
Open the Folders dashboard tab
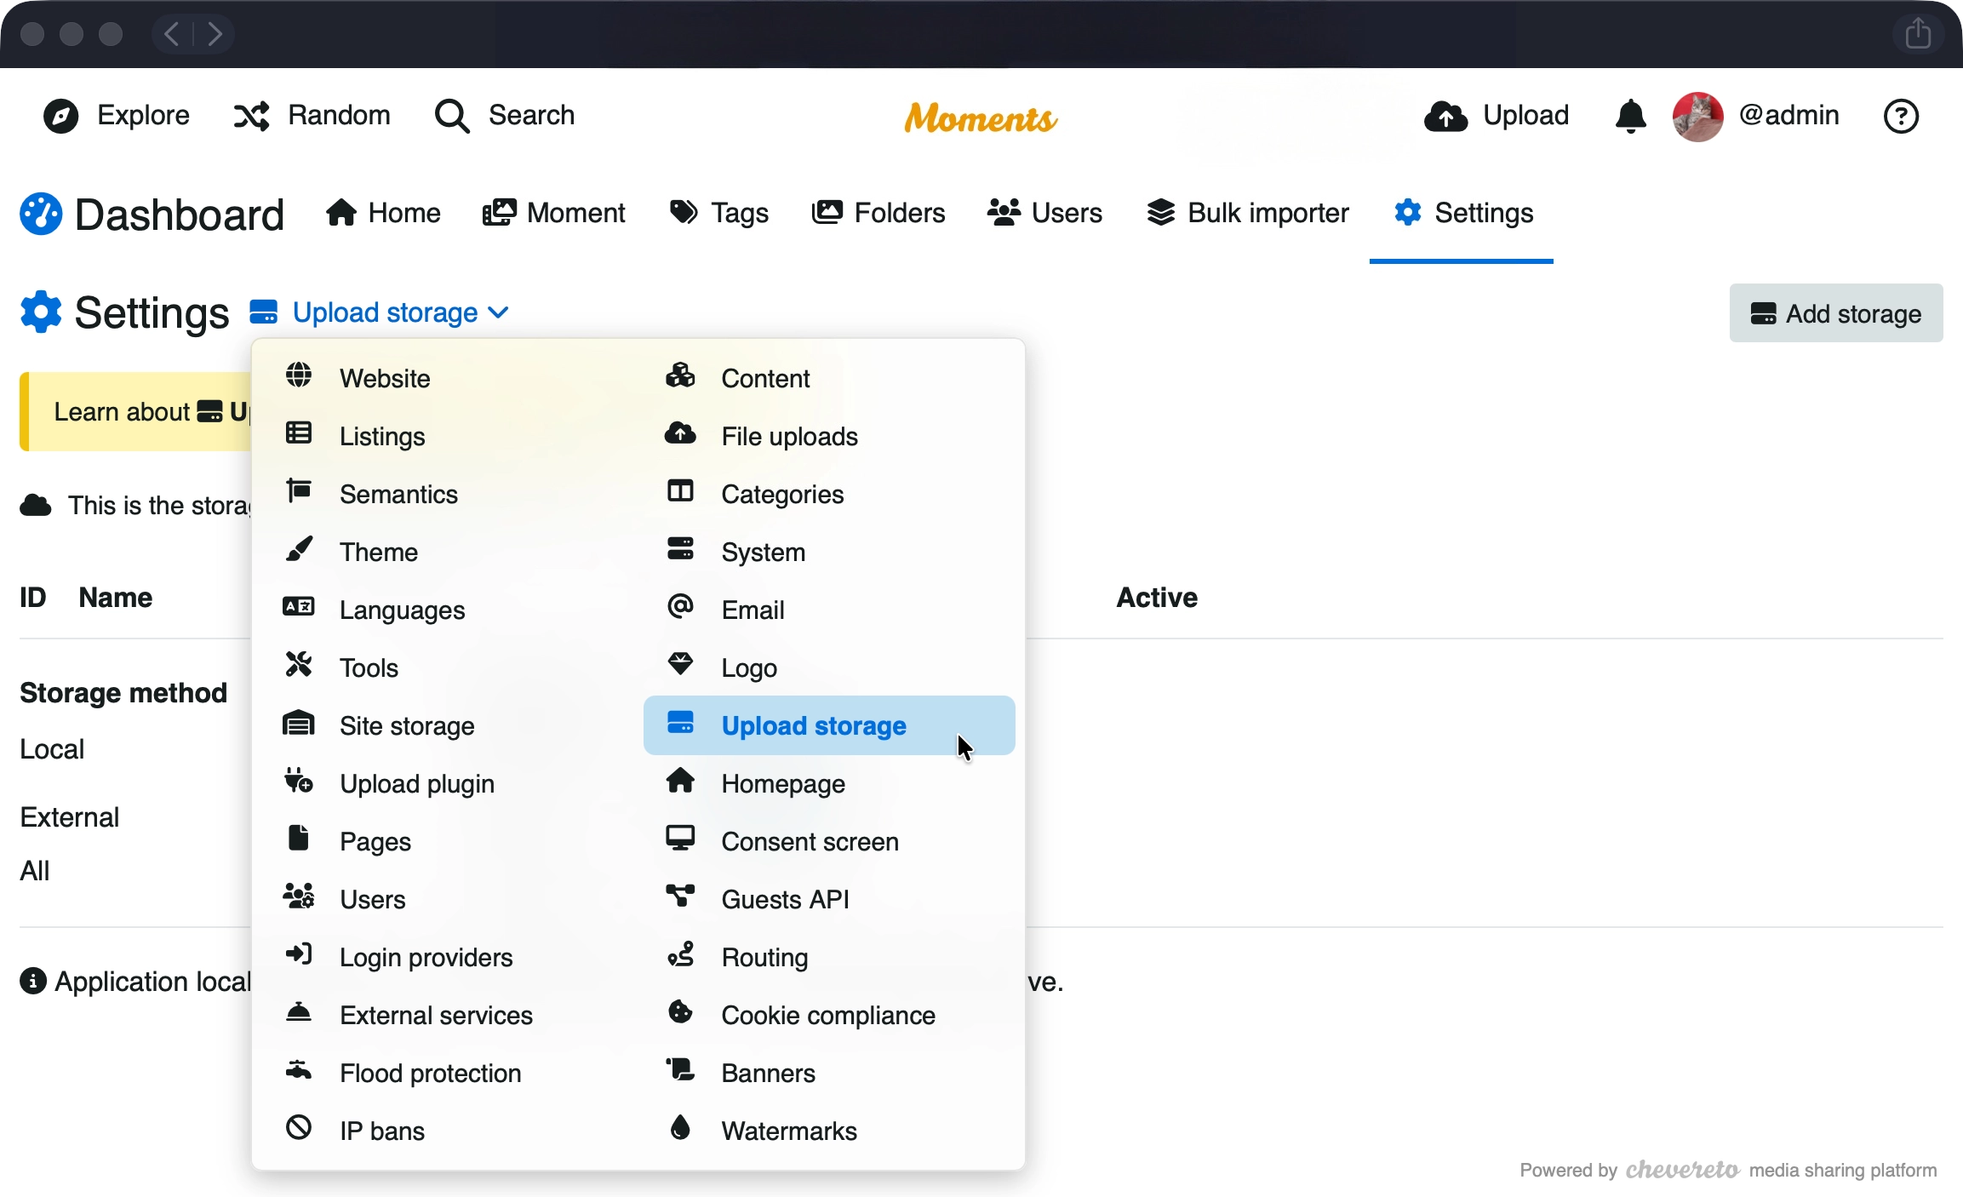(878, 213)
